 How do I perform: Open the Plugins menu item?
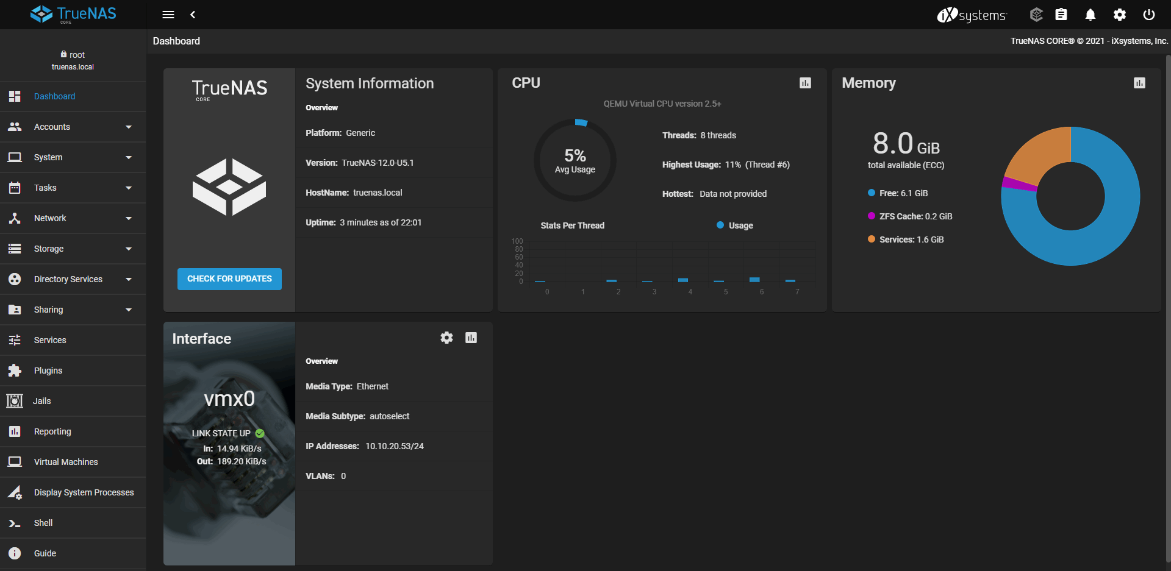coord(73,371)
